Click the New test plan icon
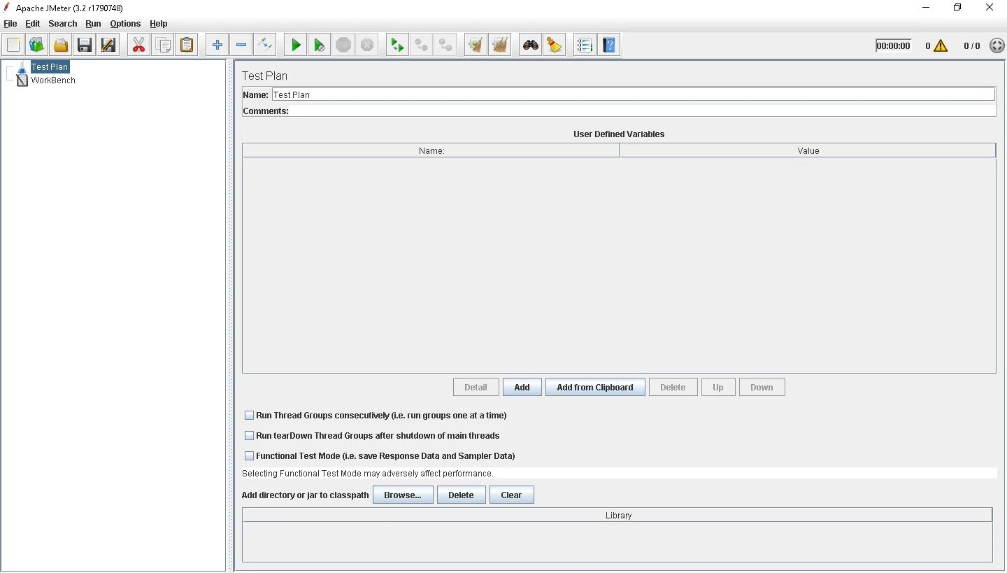The image size is (1007, 573). tap(13, 45)
